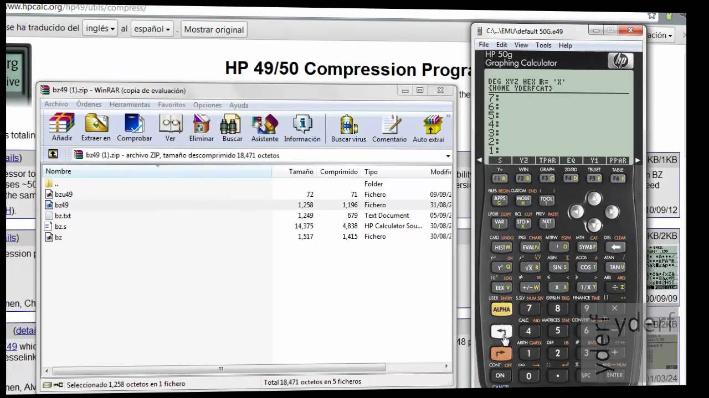The height and width of the screenshot is (398, 709).
Task: Click the ON key on the calculator
Action: click(x=500, y=375)
